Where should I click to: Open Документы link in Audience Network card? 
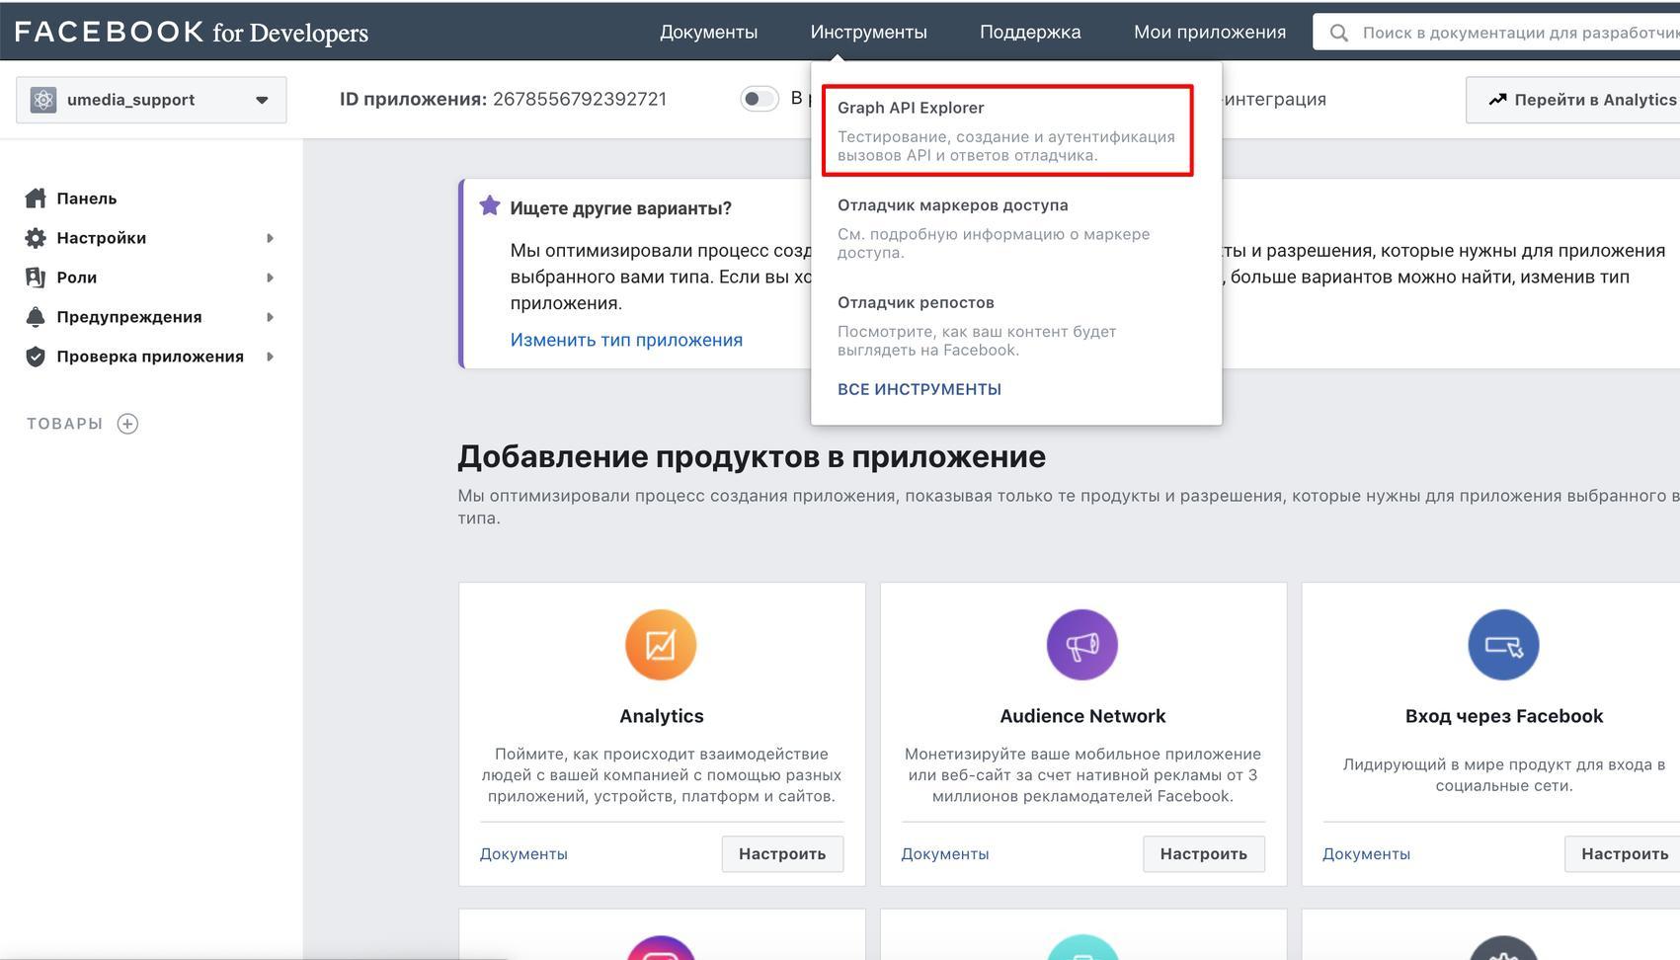945,854
